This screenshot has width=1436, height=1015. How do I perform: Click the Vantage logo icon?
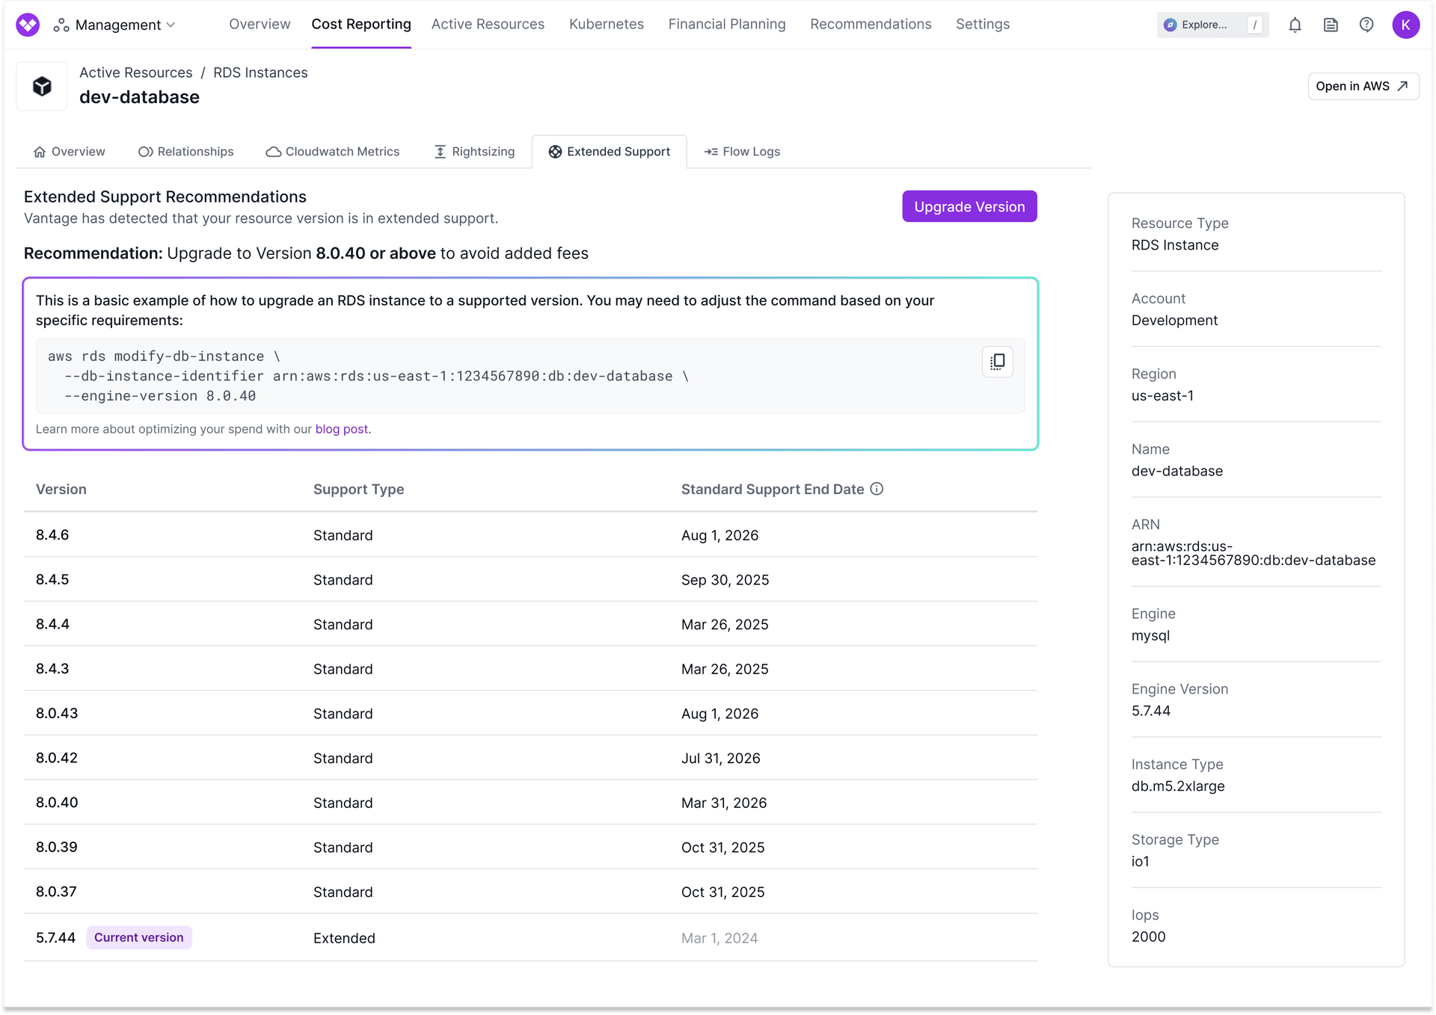pyautogui.click(x=28, y=25)
